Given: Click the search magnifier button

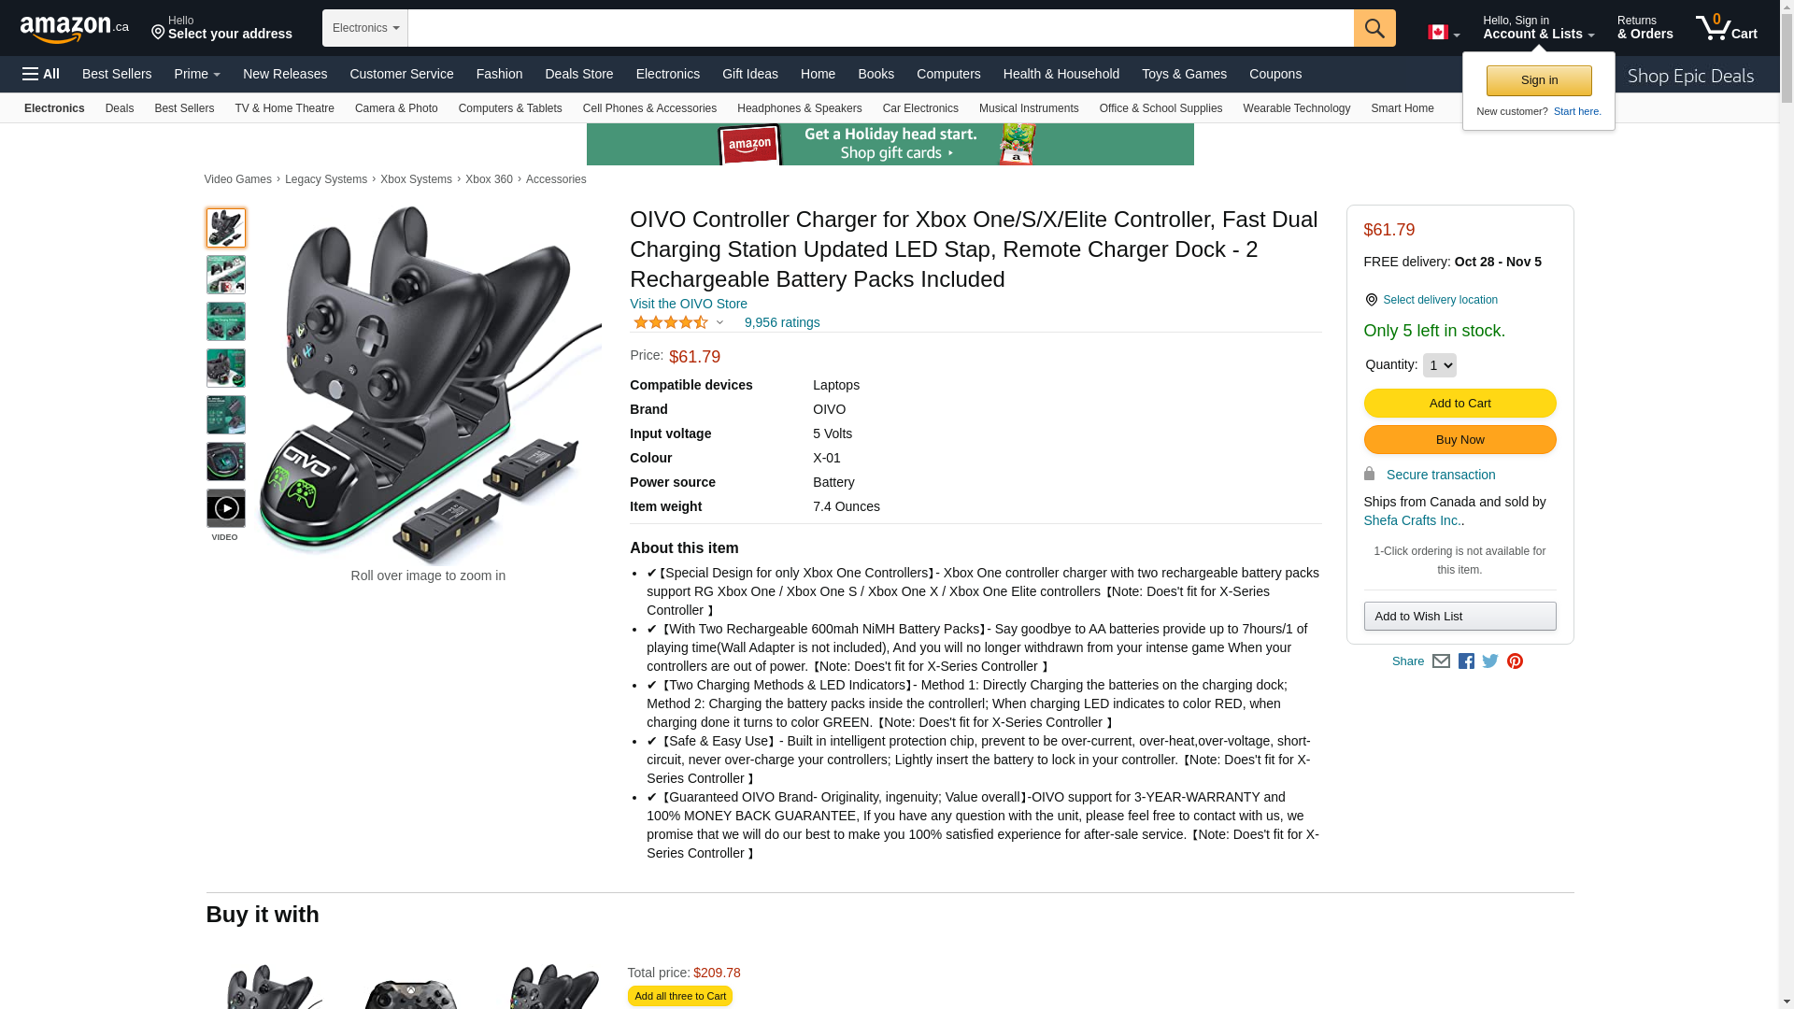Looking at the screenshot, I should pos(1374,28).
